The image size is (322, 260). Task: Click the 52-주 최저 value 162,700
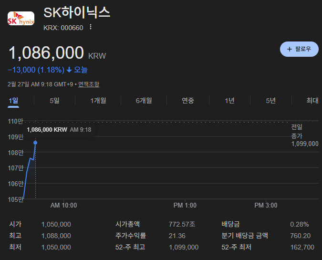(x=302, y=247)
